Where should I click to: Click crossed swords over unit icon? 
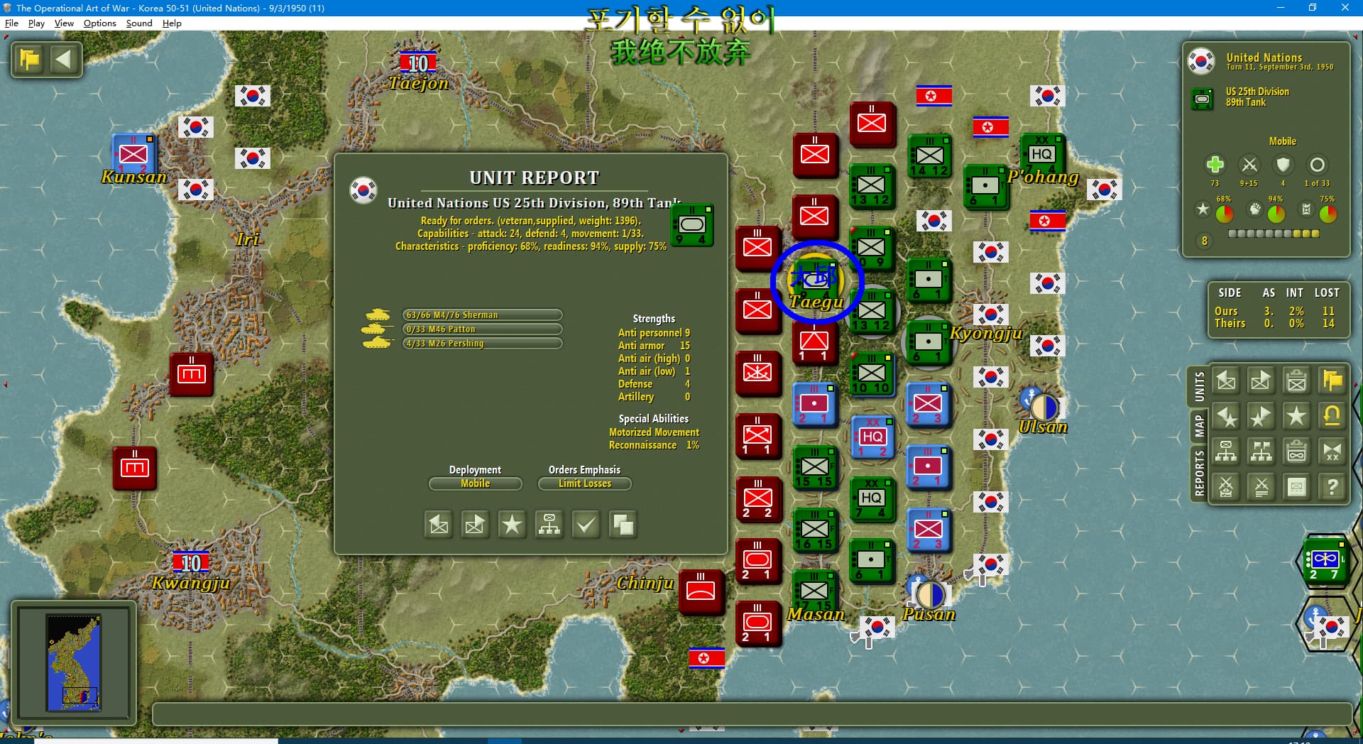click(1226, 487)
